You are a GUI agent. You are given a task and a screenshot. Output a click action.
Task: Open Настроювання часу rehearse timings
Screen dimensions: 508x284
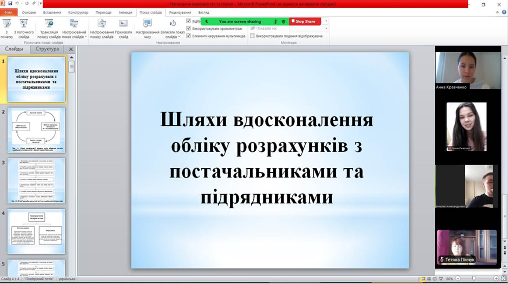(x=147, y=29)
